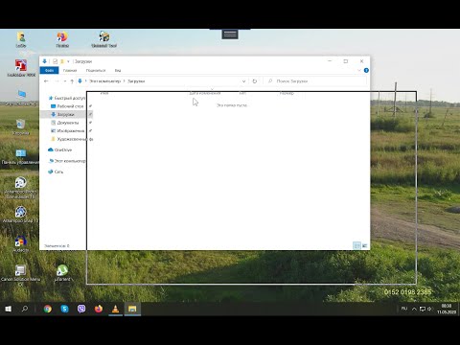Open Firefox from the taskbar
Viewport: 460px width, 345px height.
99,309
